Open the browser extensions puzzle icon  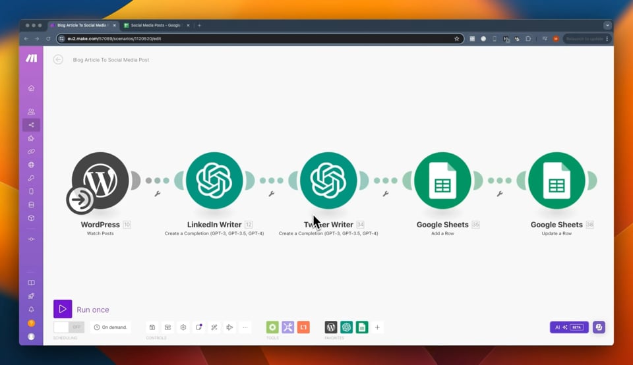tap(528, 39)
